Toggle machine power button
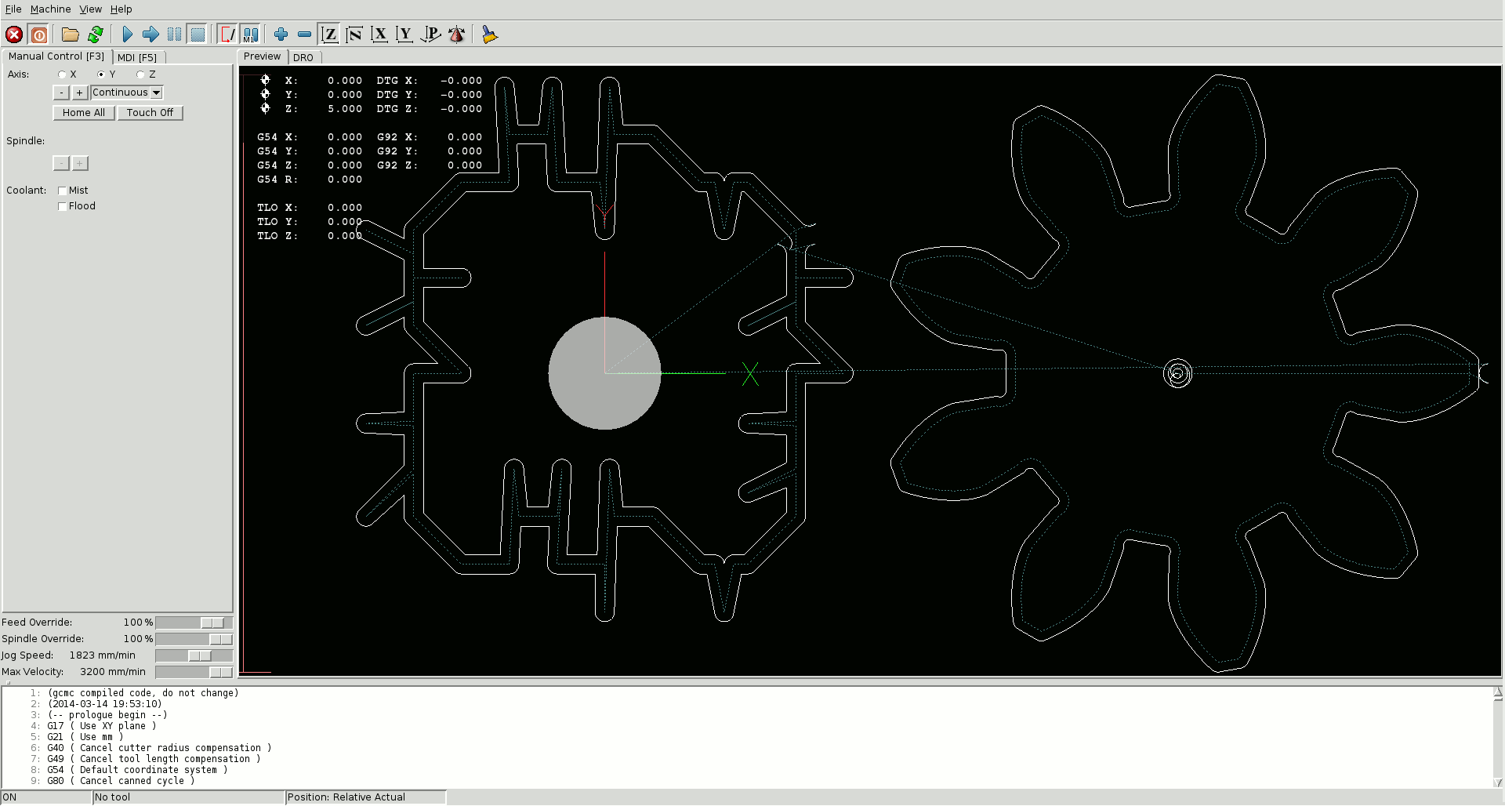The height and width of the screenshot is (806, 1505). [38, 34]
